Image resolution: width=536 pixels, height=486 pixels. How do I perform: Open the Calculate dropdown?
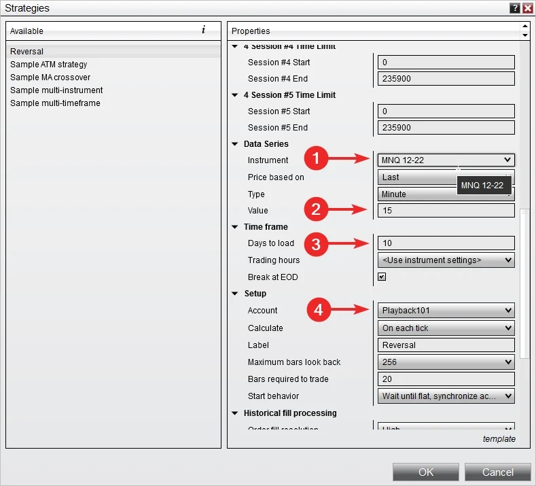(x=446, y=328)
